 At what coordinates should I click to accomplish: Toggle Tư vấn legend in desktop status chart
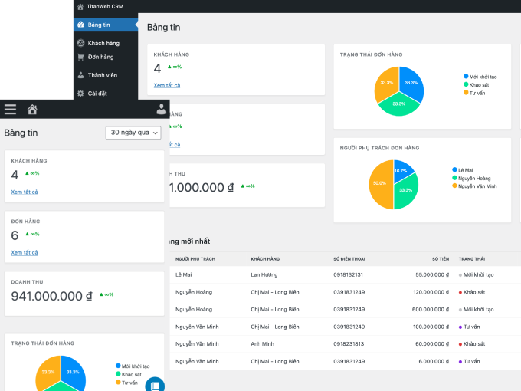(x=474, y=93)
